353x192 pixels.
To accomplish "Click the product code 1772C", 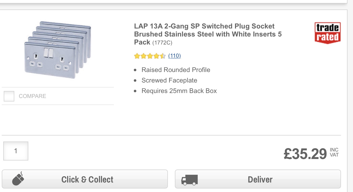I will 162,43.
